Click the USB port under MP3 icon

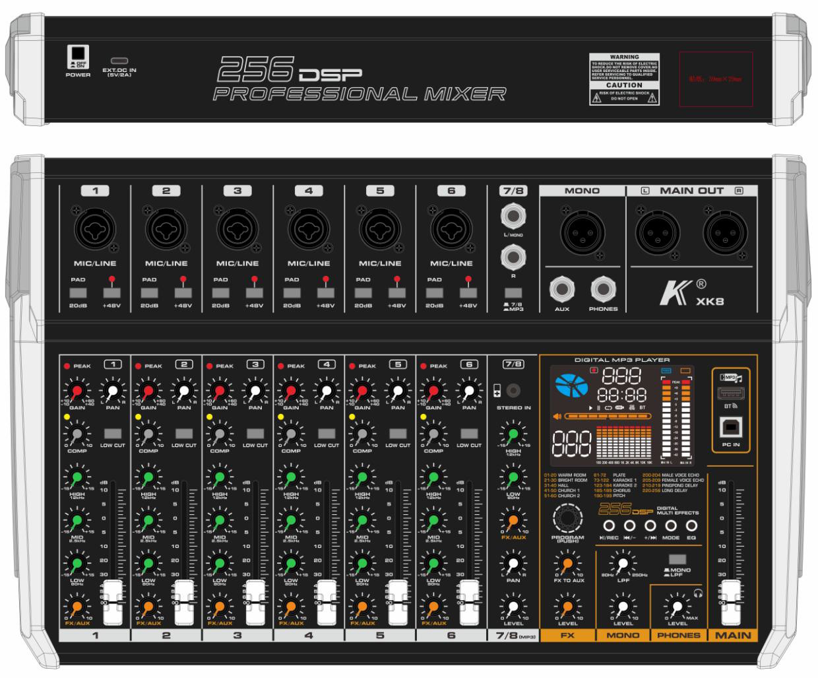pyautogui.click(x=731, y=393)
